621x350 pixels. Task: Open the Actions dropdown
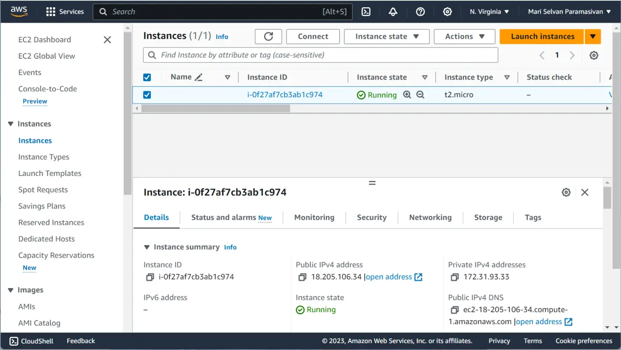point(464,36)
